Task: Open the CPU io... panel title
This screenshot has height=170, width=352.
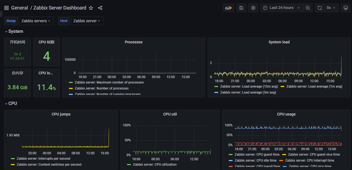Action: coord(46,73)
